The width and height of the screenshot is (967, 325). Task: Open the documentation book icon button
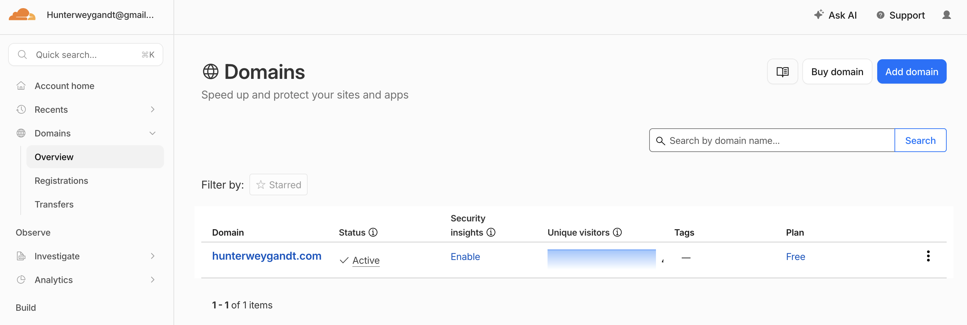point(782,72)
